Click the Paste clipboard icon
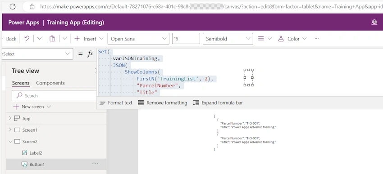The image size is (383, 174). [x=52, y=39]
